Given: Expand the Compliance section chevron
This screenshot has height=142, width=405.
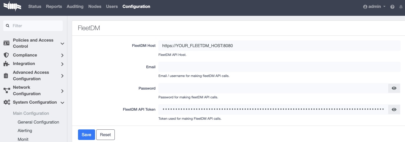Looking at the screenshot, I should click(x=62, y=55).
